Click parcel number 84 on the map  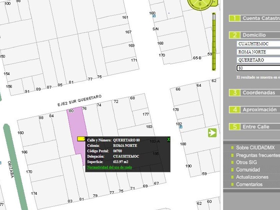[x=51, y=116]
